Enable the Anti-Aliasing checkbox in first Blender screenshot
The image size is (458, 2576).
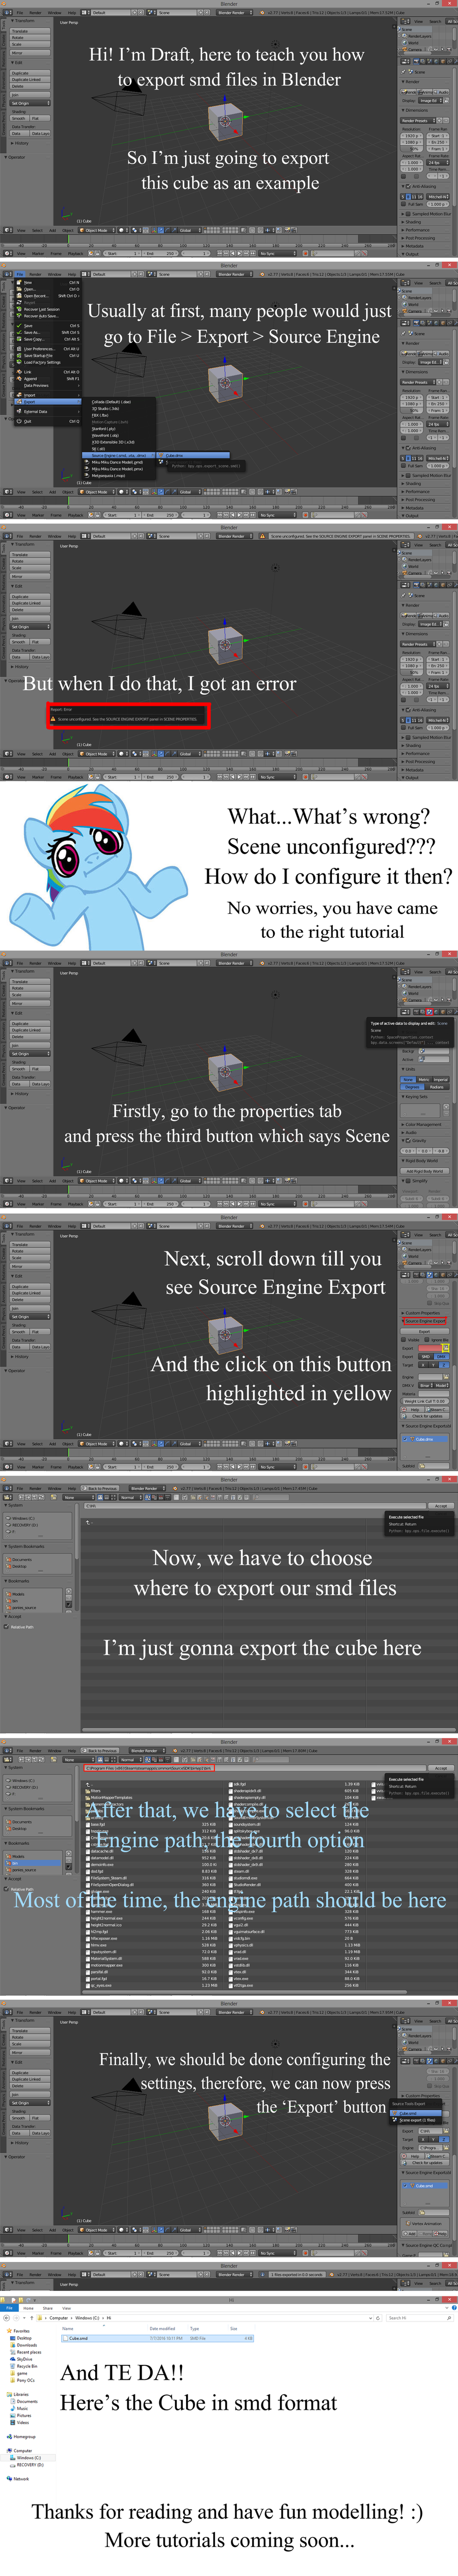pos(409,186)
